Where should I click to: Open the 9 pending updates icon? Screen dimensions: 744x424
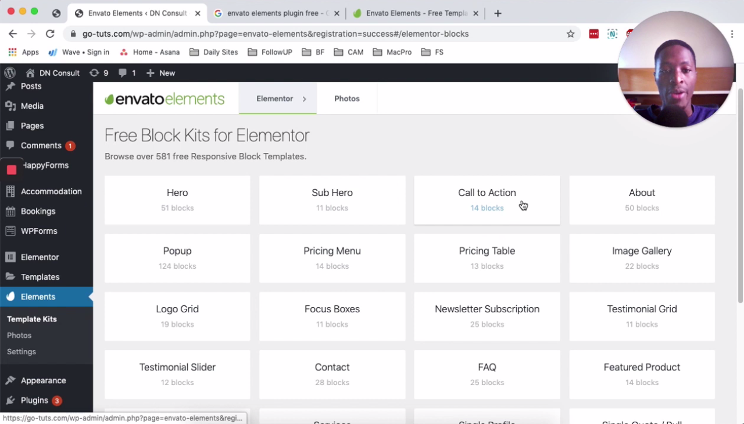pos(99,73)
